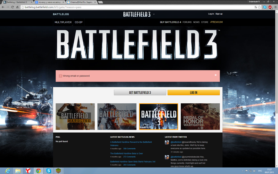Image resolution: width=278 pixels, height=174 pixels.
Task: Click the Enderdude73 Chrome profile button
Action: [x=254, y=2]
